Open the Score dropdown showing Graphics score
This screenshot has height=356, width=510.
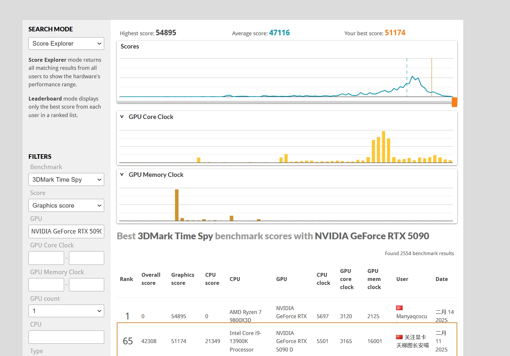click(66, 205)
